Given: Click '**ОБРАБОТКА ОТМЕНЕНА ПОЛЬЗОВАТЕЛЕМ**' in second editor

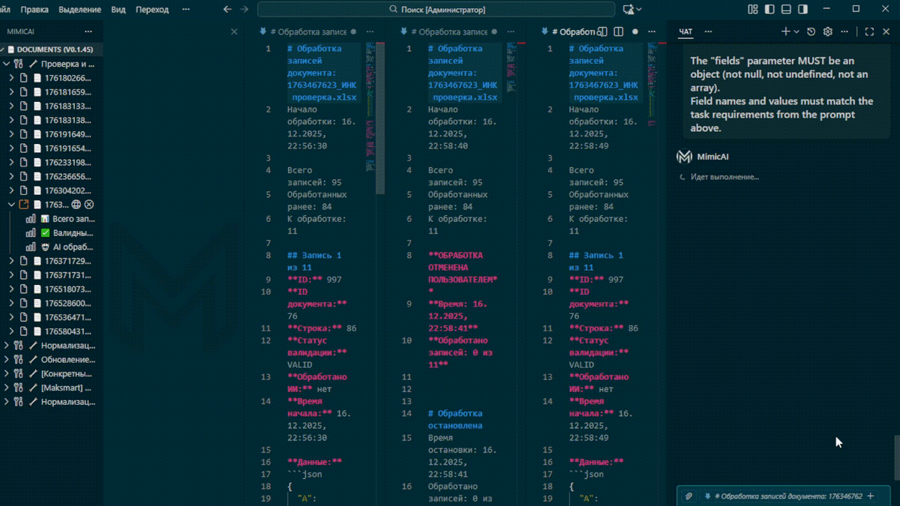Looking at the screenshot, I should pos(463,274).
